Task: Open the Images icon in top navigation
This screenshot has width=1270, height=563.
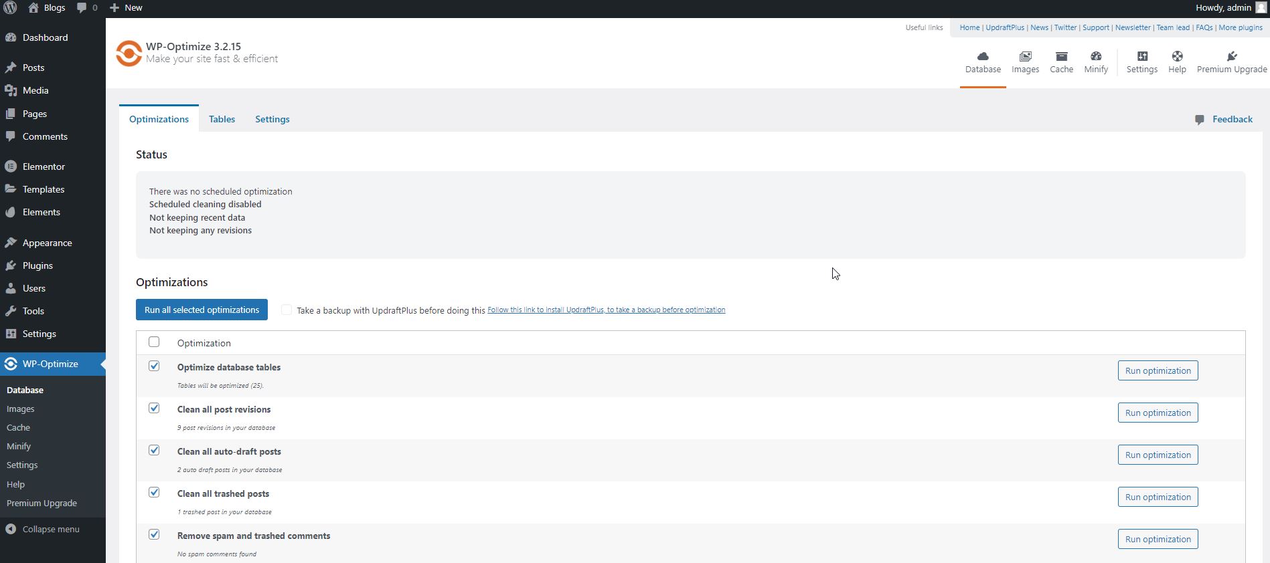Action: click(1025, 56)
